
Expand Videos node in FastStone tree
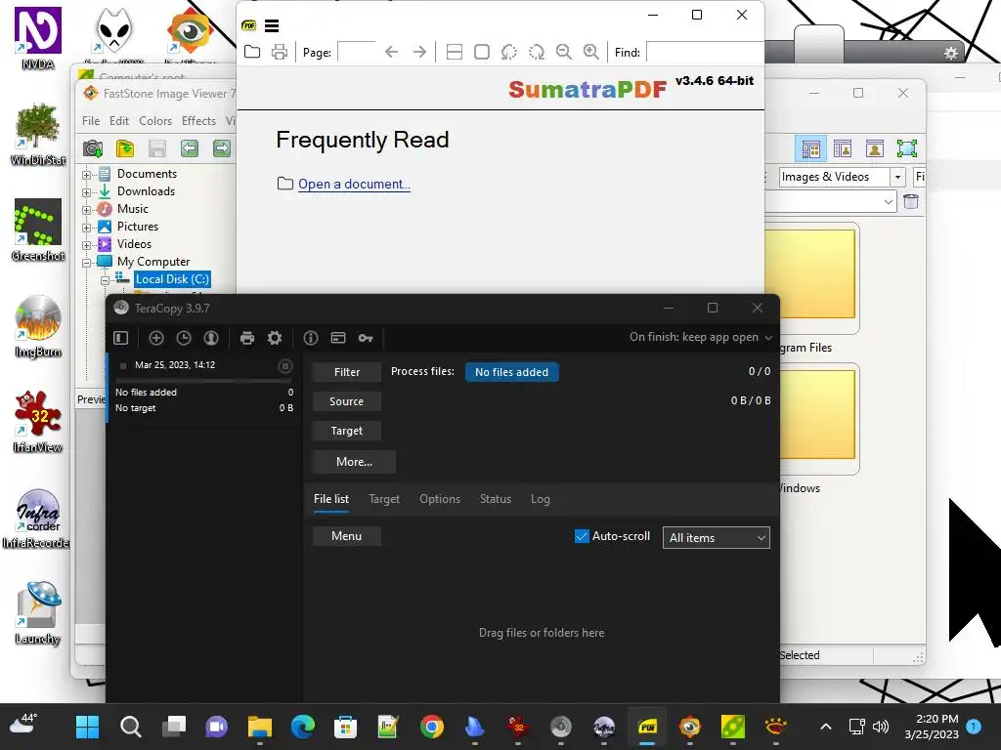point(86,245)
